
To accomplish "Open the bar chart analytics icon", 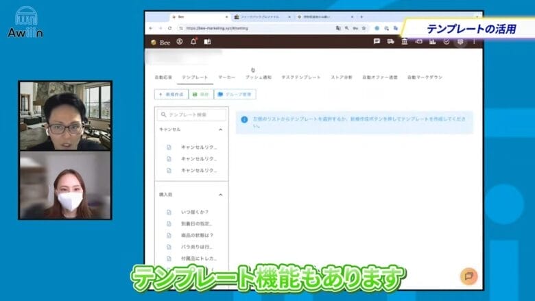I will tap(433, 41).
